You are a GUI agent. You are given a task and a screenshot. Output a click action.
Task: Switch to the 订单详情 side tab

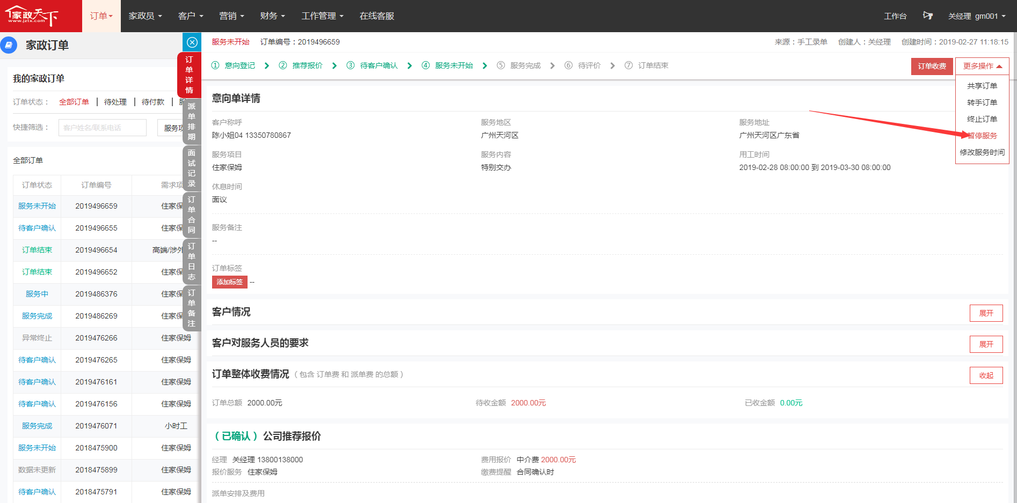(189, 75)
